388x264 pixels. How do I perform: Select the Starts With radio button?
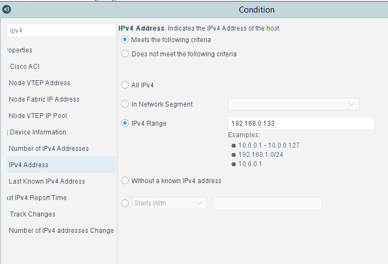pyautogui.click(x=125, y=203)
